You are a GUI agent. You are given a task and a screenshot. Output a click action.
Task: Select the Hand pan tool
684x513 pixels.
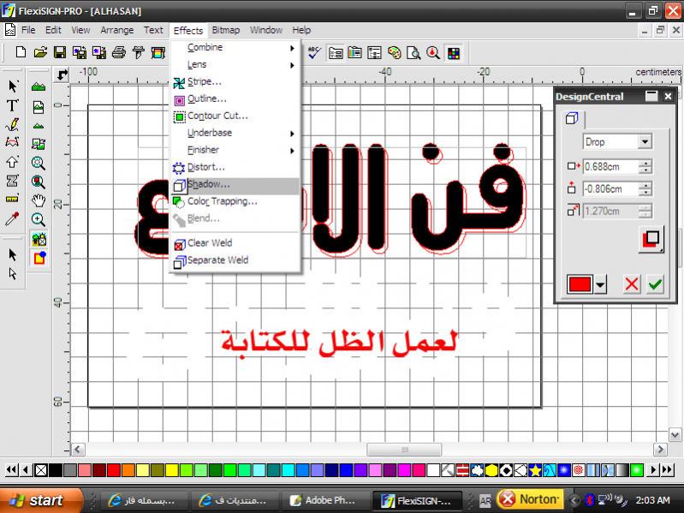click(x=39, y=200)
